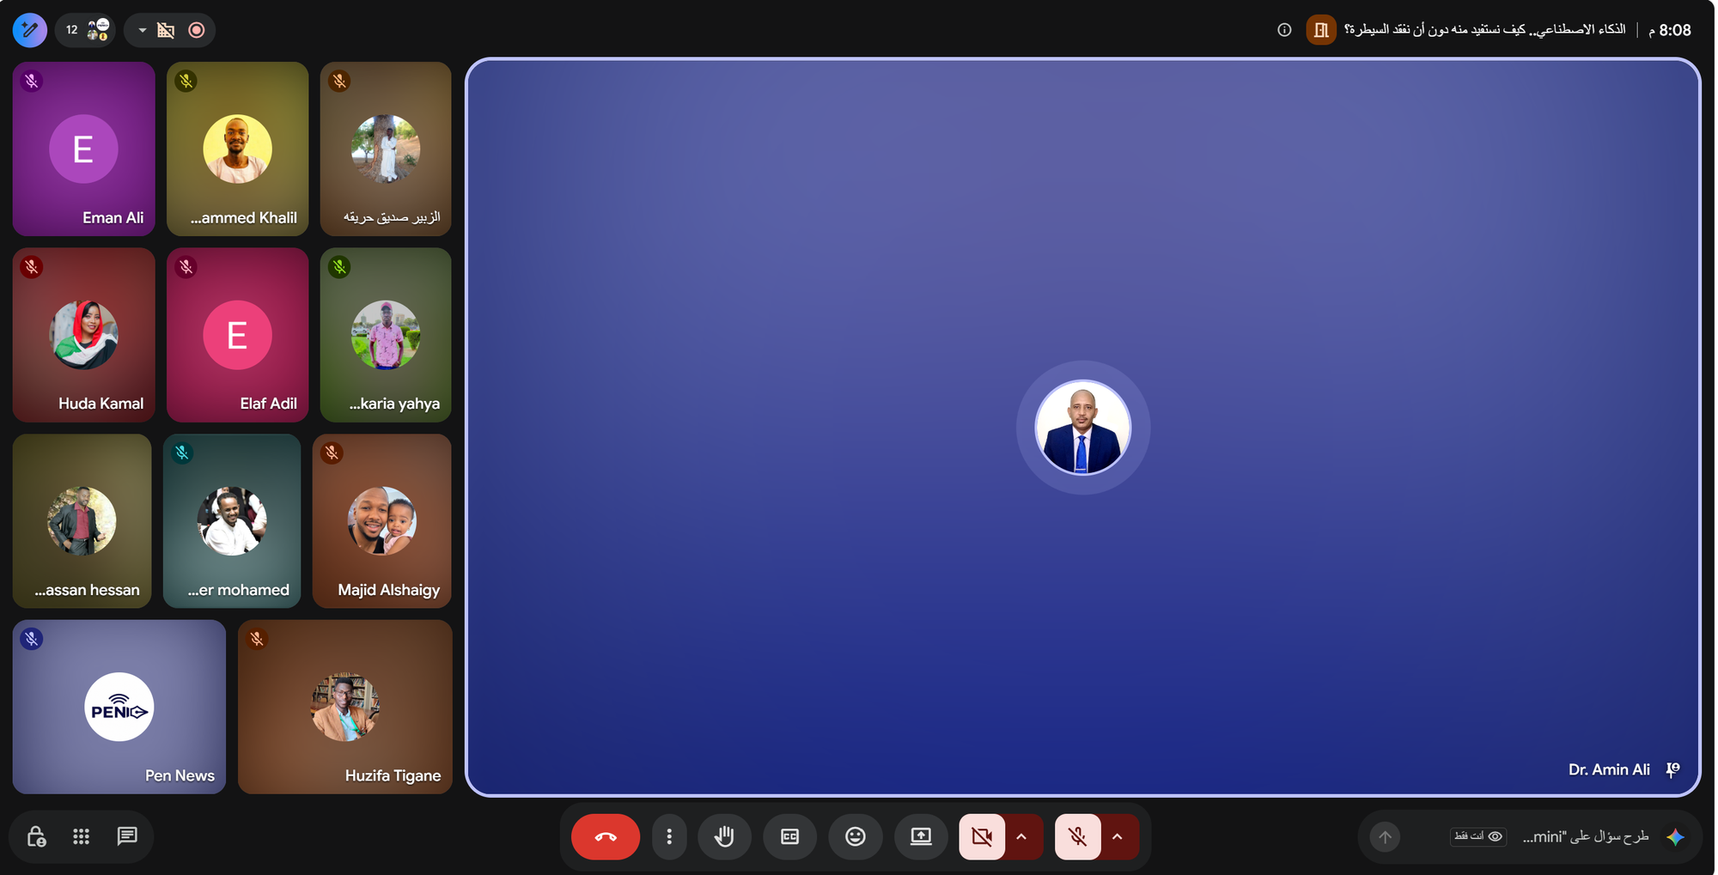Click the present screen icon

pos(921,836)
